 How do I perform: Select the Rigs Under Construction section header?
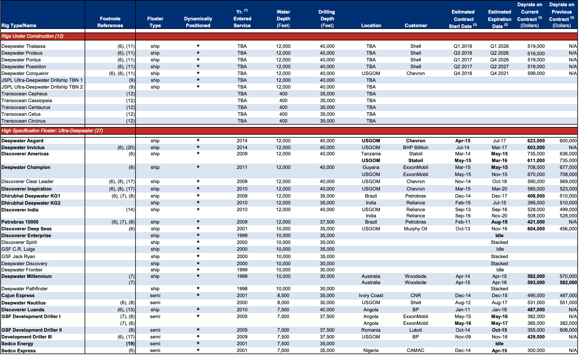pos(32,36)
